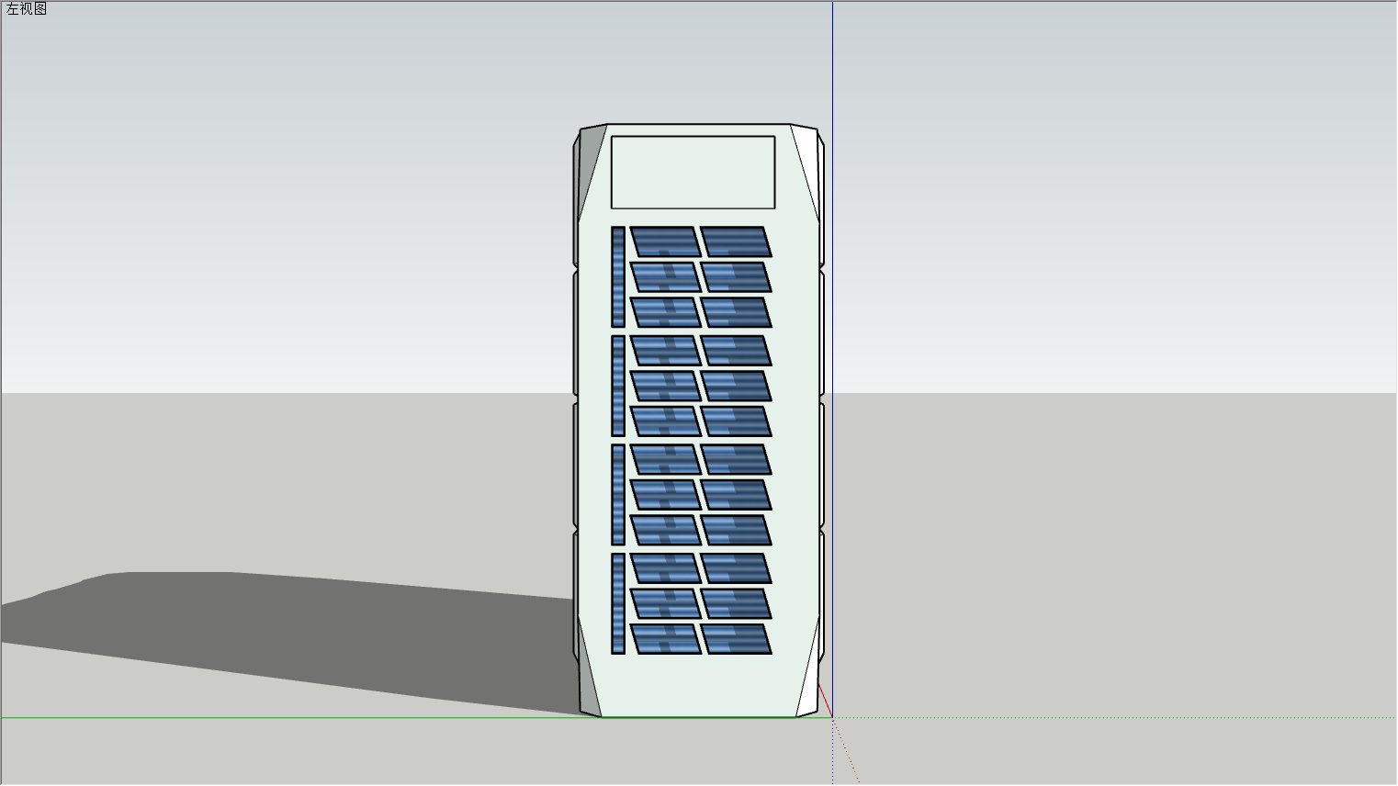Image resolution: width=1398 pixels, height=786 pixels.
Task: Pick the top-left blue glass window in the grid
Action: 665,242
